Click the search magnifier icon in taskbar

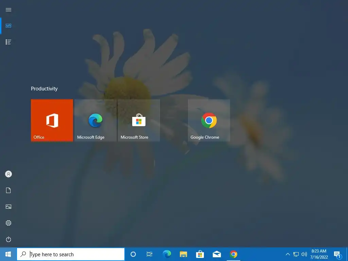click(x=23, y=254)
